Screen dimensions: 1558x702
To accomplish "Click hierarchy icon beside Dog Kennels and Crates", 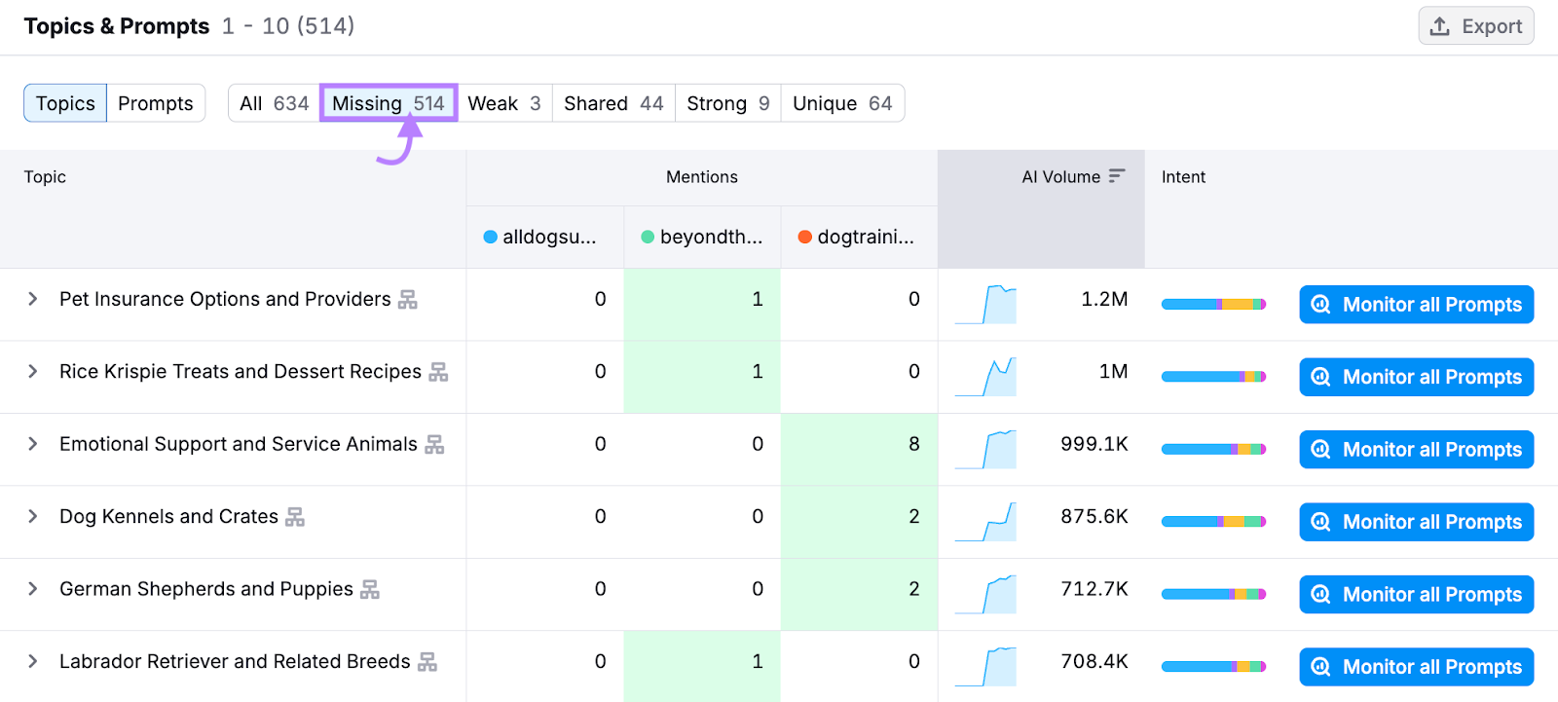I will click(295, 517).
